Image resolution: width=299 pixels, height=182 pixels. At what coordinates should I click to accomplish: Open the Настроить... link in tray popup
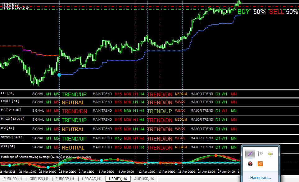coord(260,178)
